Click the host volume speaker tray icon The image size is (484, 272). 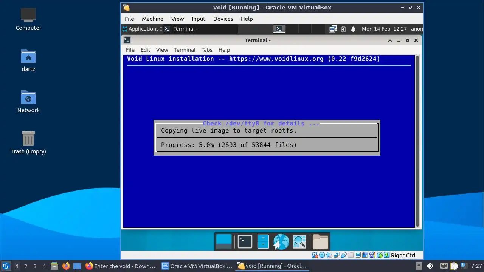pyautogui.click(x=430, y=266)
